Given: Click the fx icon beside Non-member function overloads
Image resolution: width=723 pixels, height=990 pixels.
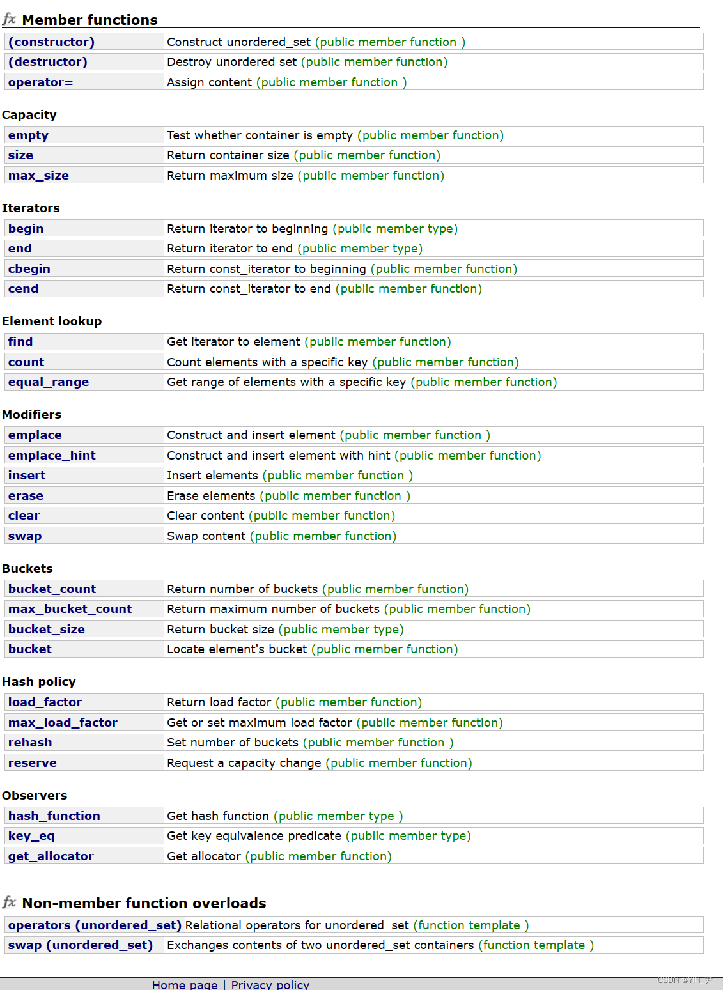Looking at the screenshot, I should coord(9,902).
